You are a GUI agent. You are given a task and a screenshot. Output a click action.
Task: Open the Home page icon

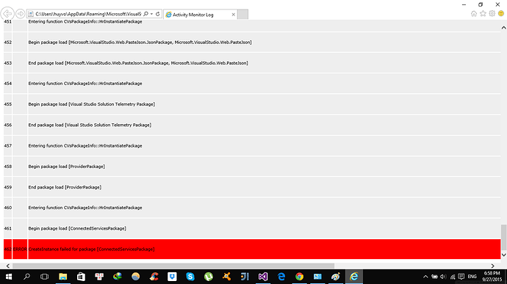[474, 13]
